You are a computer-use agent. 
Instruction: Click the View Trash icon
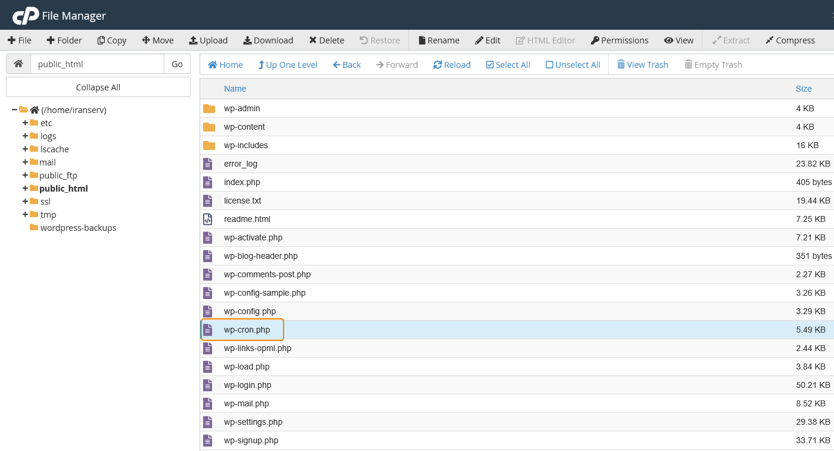[621, 65]
